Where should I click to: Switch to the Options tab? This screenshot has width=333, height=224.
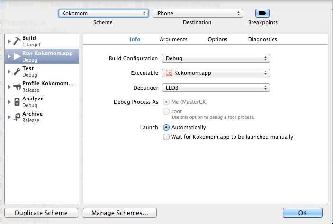tap(217, 39)
